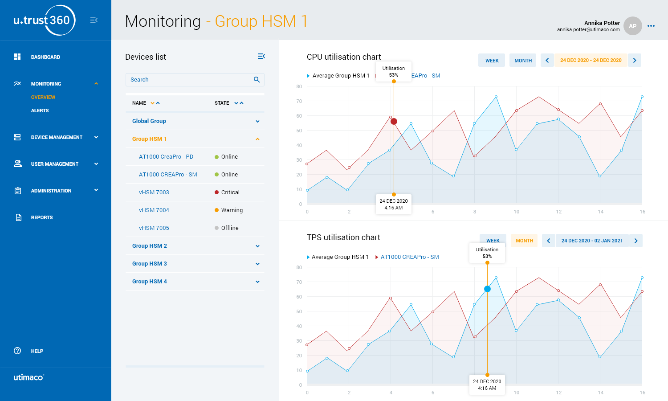Sort the NAME column descending with the down arrow

point(152,103)
